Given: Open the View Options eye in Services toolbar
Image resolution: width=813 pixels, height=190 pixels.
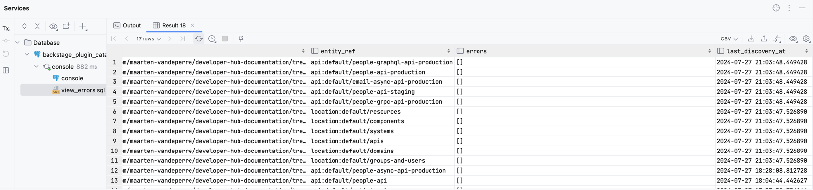Looking at the screenshot, I should click(x=53, y=26).
